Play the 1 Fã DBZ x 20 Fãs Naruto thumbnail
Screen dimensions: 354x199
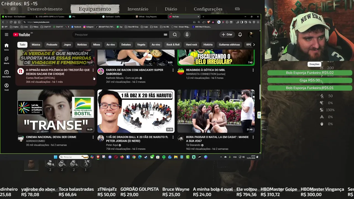(136, 111)
